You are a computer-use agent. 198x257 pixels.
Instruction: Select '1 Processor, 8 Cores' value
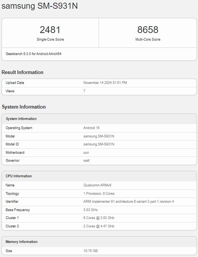coord(99,194)
